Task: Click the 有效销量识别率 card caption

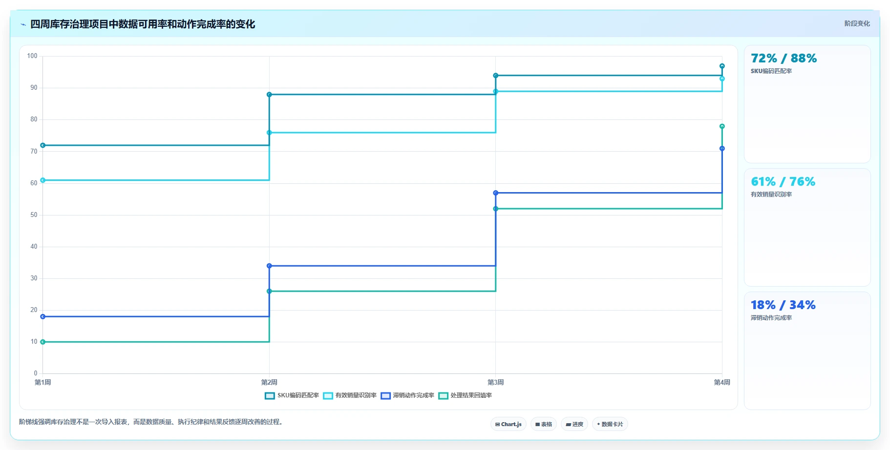Action: (x=771, y=195)
